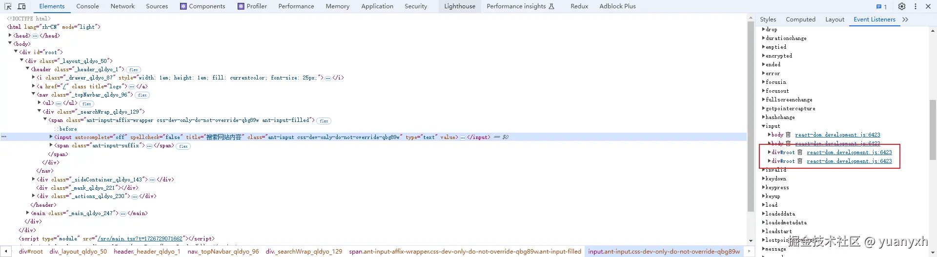Collapse the input event listener group

(x=764, y=126)
